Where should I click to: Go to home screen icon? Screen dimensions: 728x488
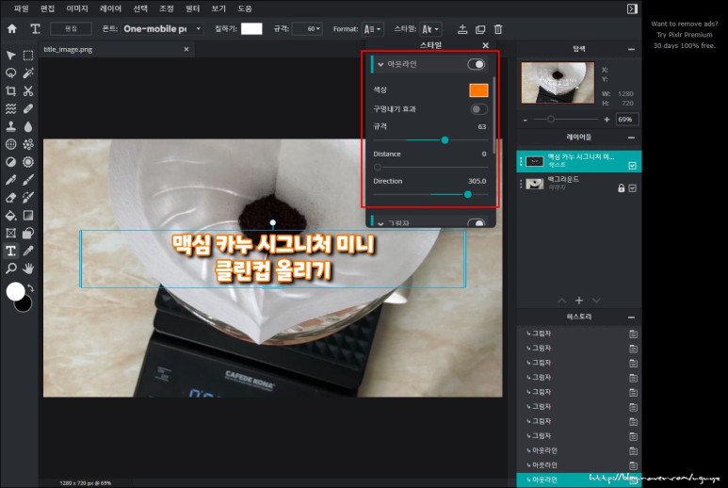pyautogui.click(x=12, y=29)
